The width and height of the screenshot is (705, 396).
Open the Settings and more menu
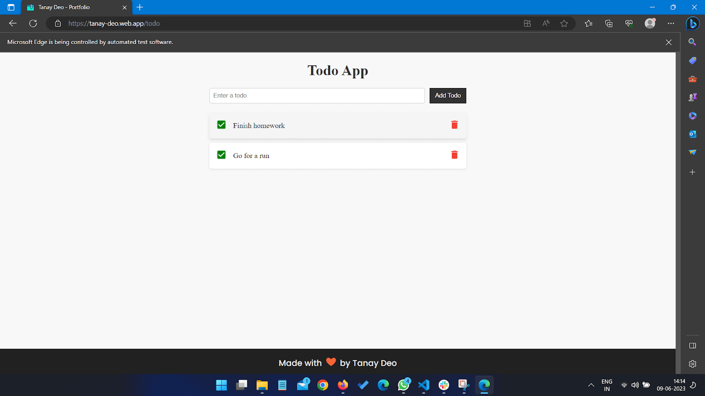671,23
